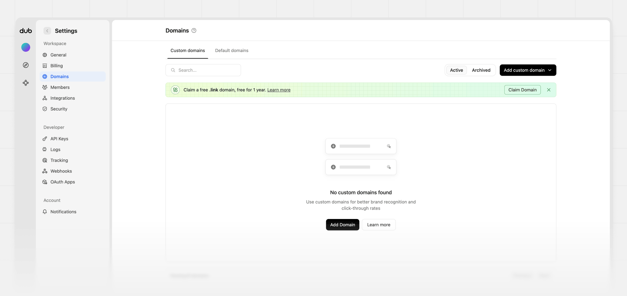Open Notifications settings
Screen dimensions: 627x296
pos(73,212)
